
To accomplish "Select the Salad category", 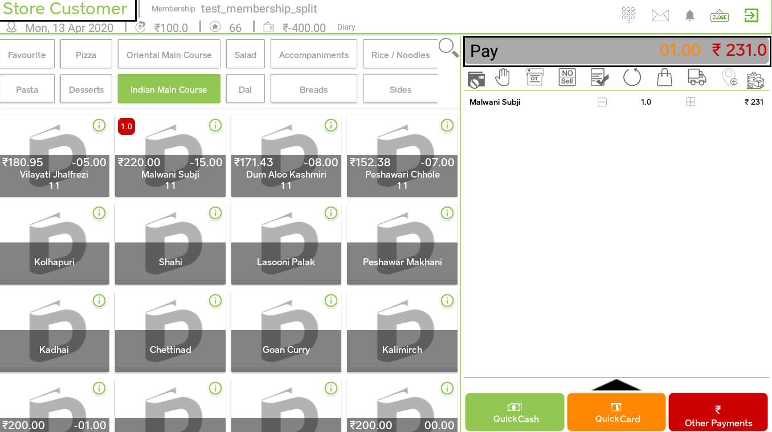I will click(246, 55).
